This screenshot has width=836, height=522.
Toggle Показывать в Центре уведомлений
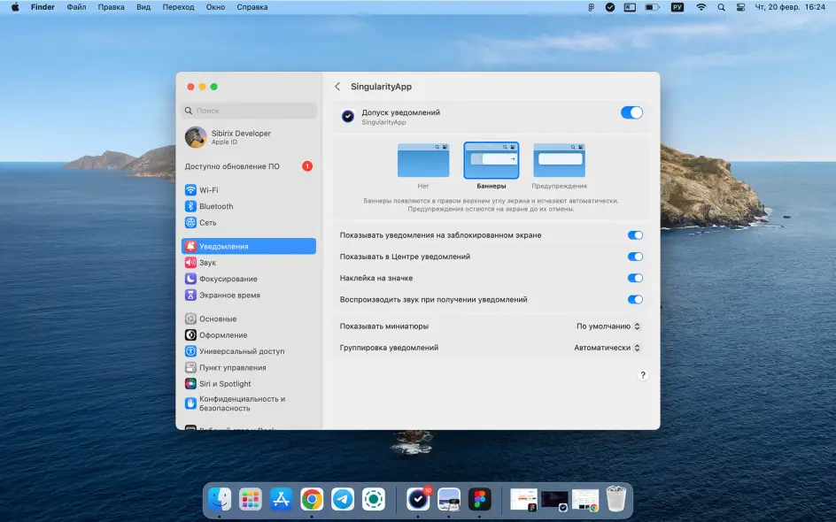pyautogui.click(x=635, y=257)
